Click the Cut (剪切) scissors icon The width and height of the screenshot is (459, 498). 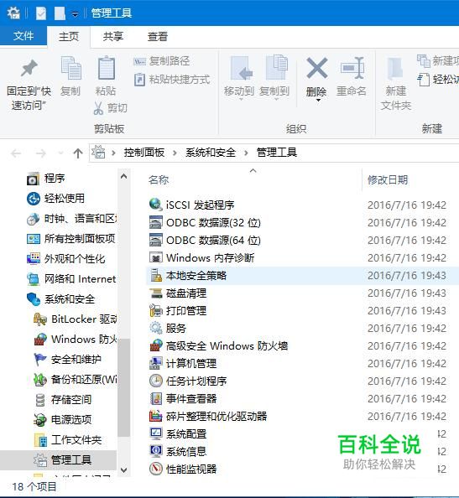(x=98, y=108)
